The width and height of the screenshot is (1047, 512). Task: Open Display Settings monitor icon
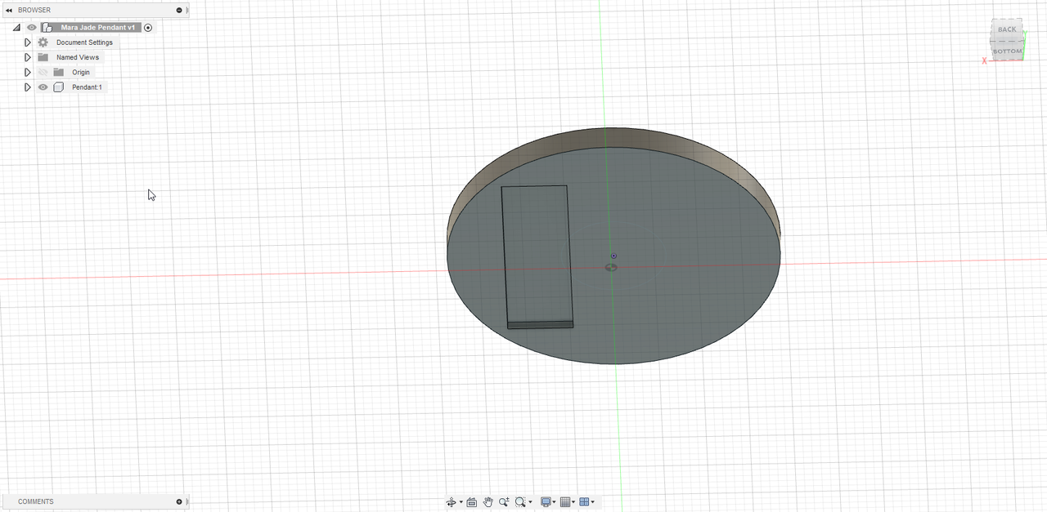tap(546, 502)
